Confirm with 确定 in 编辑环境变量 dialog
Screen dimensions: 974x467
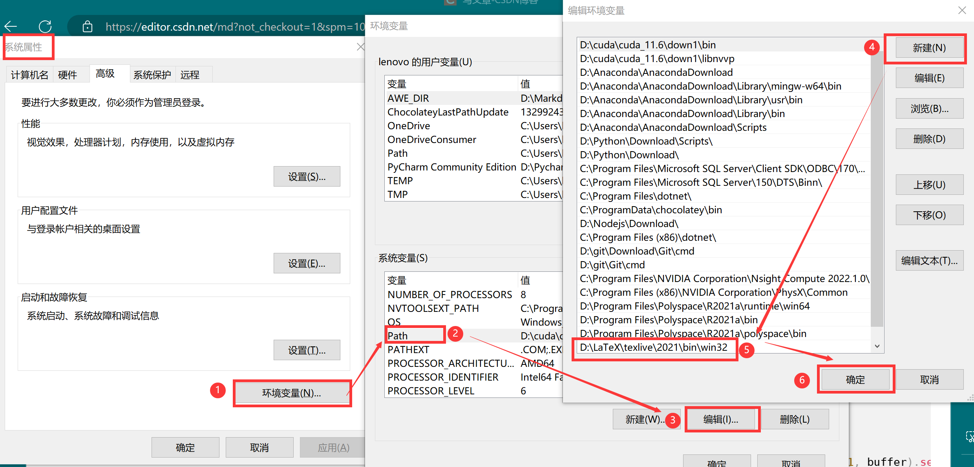tap(856, 379)
